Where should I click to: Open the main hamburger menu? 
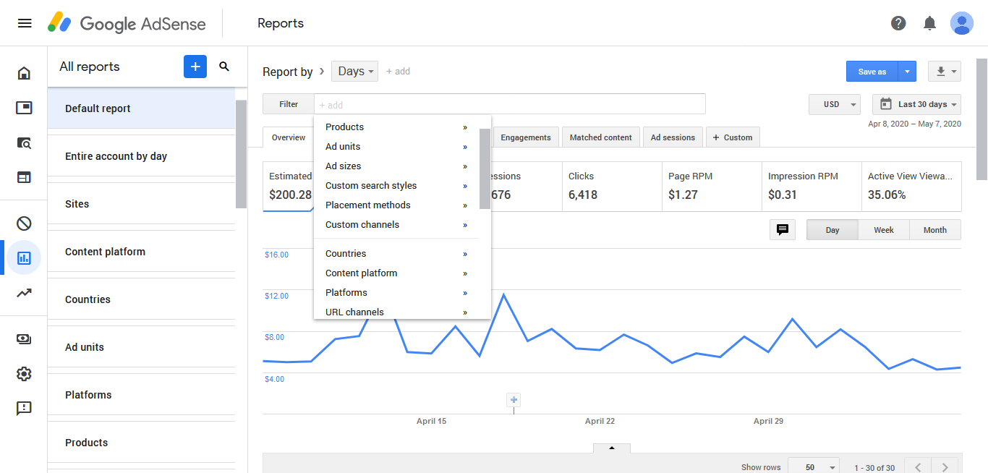click(25, 23)
